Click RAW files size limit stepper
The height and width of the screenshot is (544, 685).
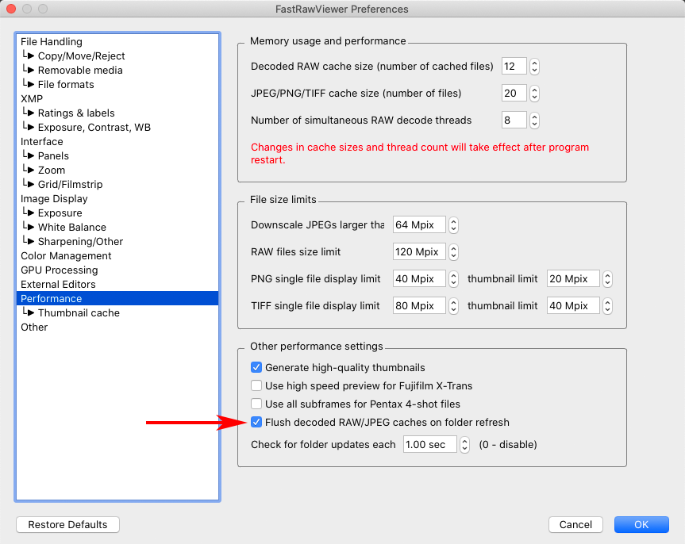coord(453,252)
